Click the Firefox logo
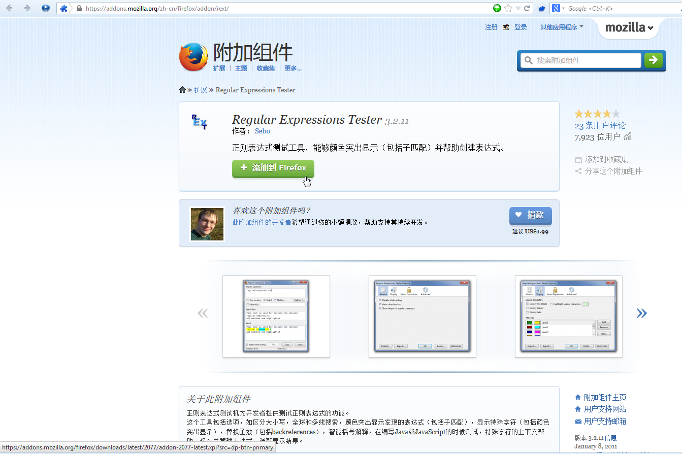This screenshot has height=454, width=682. (193, 57)
